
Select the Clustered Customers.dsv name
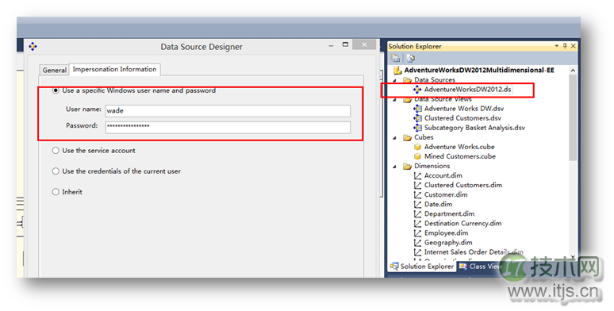(x=462, y=118)
